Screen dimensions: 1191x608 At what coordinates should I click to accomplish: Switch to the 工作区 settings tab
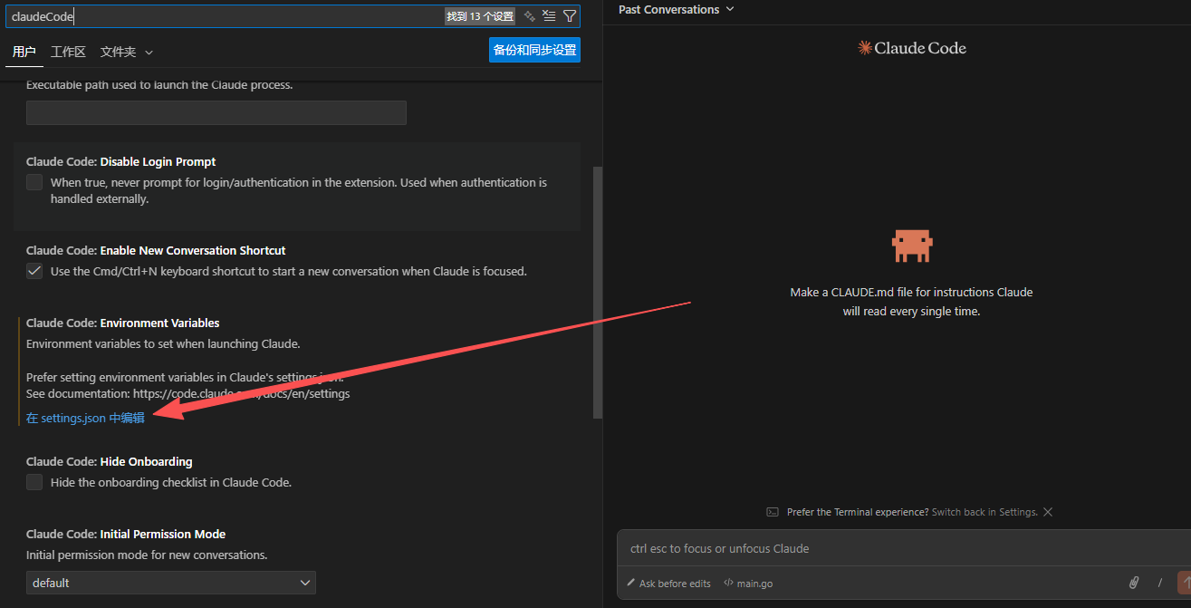(68, 52)
